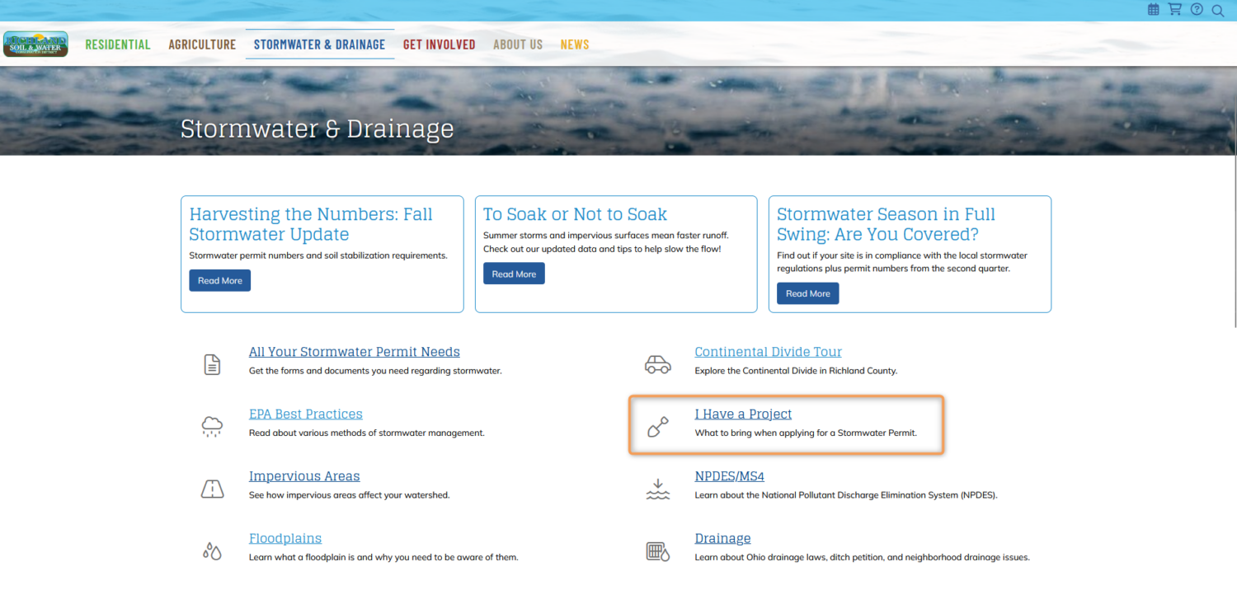This screenshot has height=590, width=1237.
Task: Click the Soil & Water district logo
Action: (x=35, y=44)
